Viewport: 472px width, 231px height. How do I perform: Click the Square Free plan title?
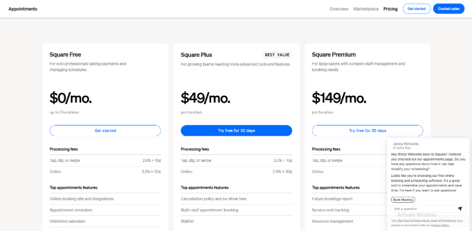coord(65,55)
